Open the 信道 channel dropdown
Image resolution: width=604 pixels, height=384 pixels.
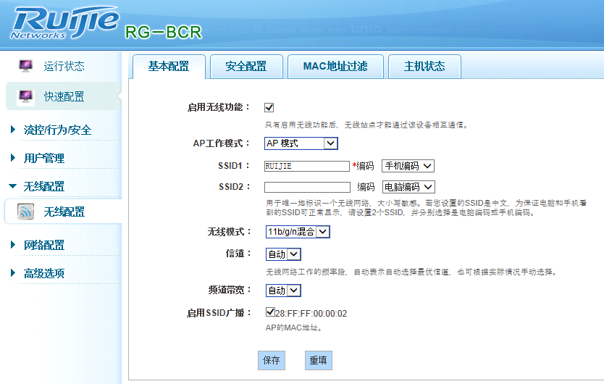point(282,254)
